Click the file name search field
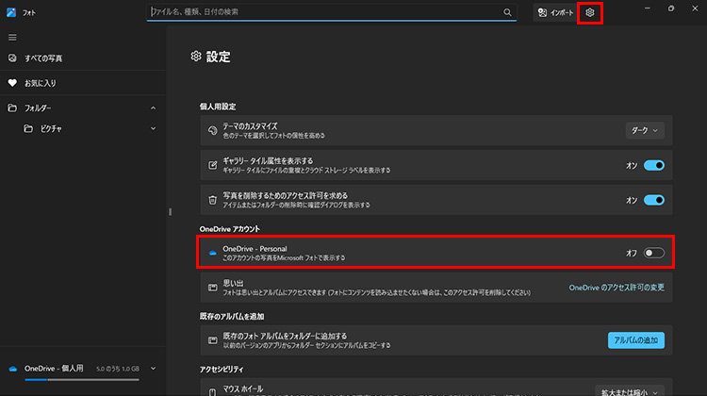The height and width of the screenshot is (396, 707). point(325,12)
